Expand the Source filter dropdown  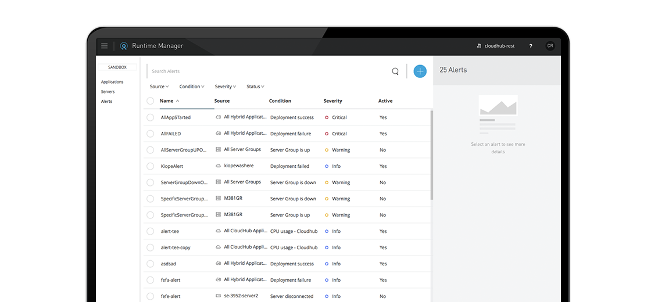pyautogui.click(x=159, y=87)
